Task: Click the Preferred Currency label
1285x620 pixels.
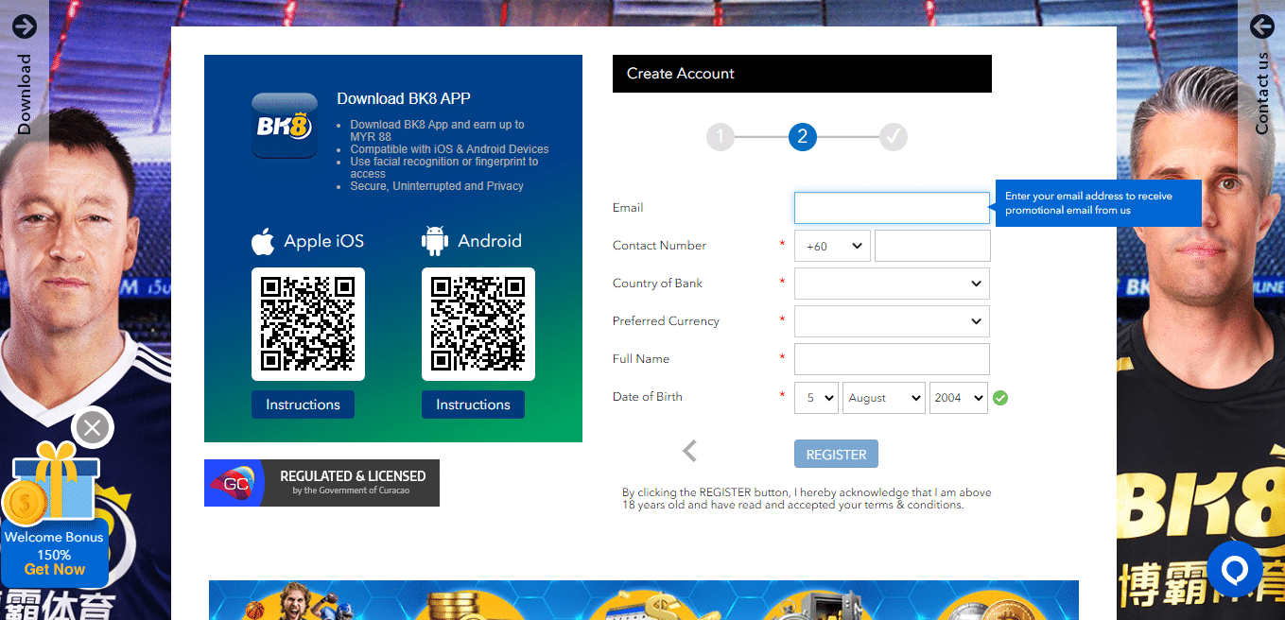Action: click(666, 321)
